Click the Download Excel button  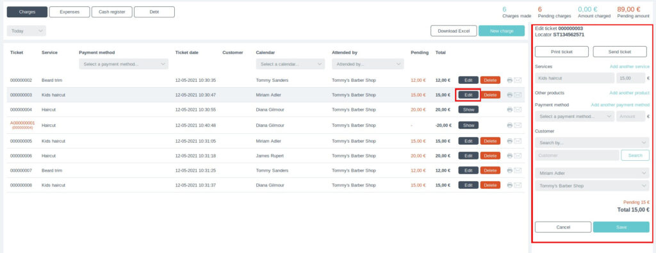click(454, 31)
